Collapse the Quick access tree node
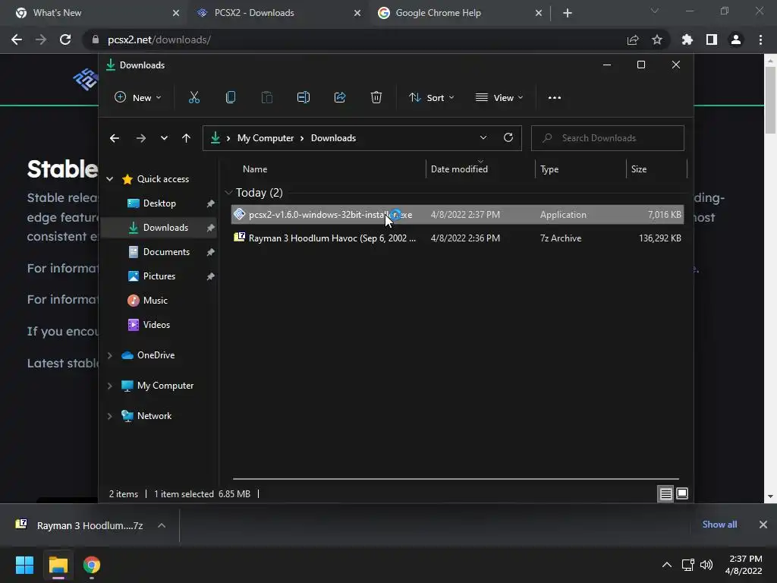Image resolution: width=777 pixels, height=583 pixels. (110, 179)
